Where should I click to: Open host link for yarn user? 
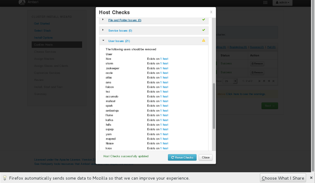tap(164, 134)
